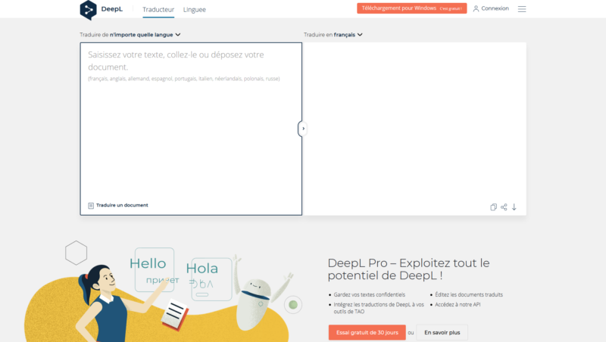This screenshot has height=342, width=606.
Task: Click the Hello speech bubble illustration
Action: 155,270
